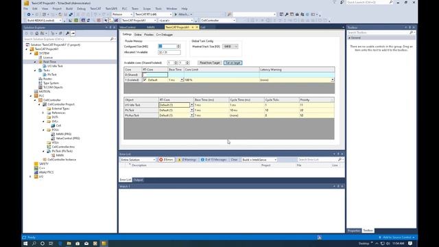Open File Explorer from the taskbar

click(69, 244)
